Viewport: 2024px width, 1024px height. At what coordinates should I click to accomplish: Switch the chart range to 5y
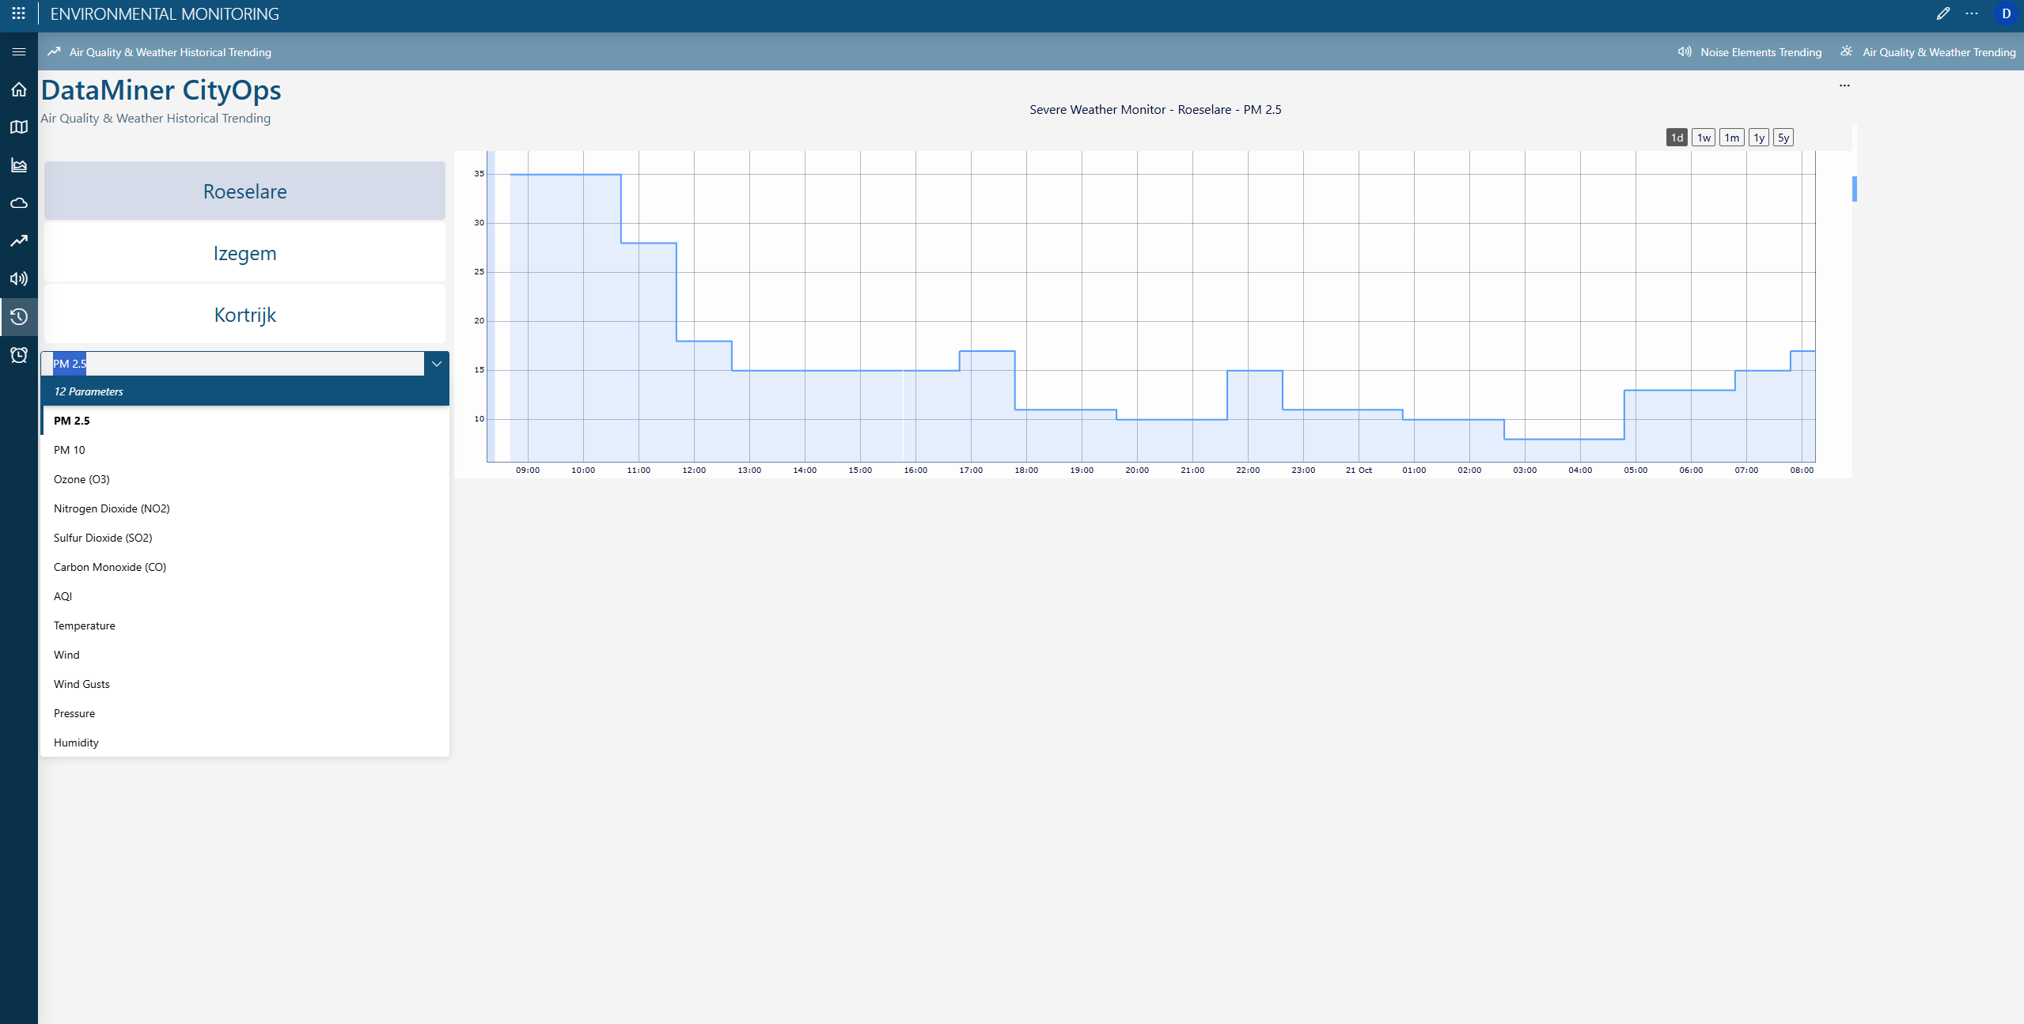point(1783,138)
